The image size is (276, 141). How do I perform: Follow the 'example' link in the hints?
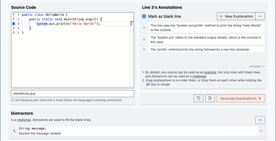click(x=210, y=72)
